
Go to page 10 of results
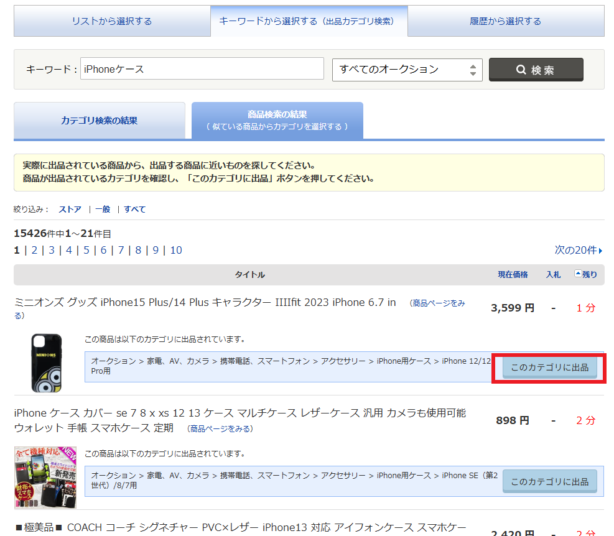point(176,250)
